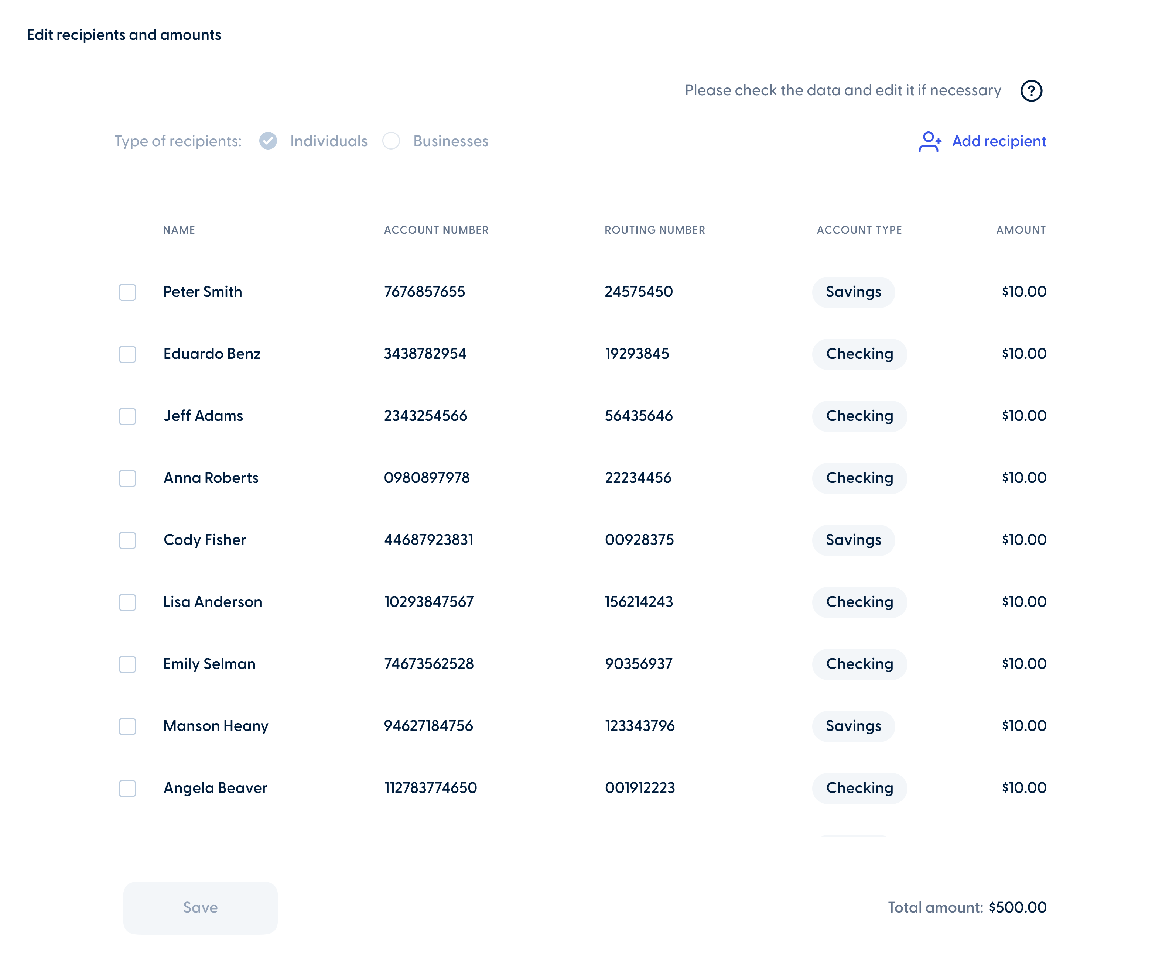The image size is (1169, 979).
Task: Click account number 2343254566
Action: pos(426,416)
